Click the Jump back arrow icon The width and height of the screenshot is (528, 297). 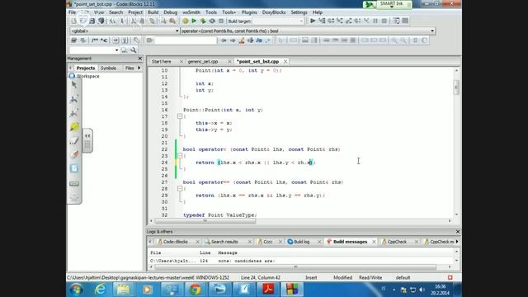coord(224,40)
